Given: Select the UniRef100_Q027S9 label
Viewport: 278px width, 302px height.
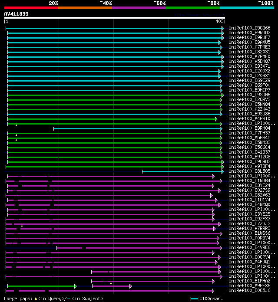Looking at the screenshot, I should pos(249,190).
